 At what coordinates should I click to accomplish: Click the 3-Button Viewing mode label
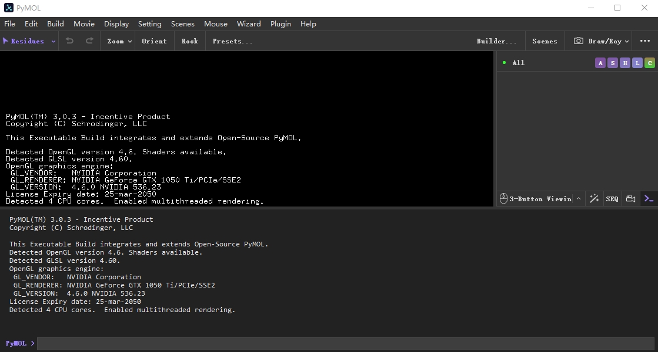click(540, 199)
